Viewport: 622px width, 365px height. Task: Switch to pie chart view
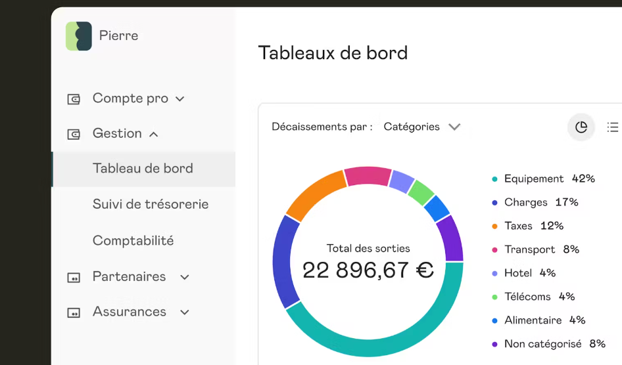point(581,127)
